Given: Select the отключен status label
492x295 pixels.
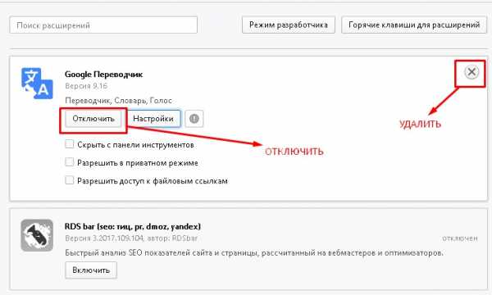Looking at the screenshot, I should coord(460,238).
